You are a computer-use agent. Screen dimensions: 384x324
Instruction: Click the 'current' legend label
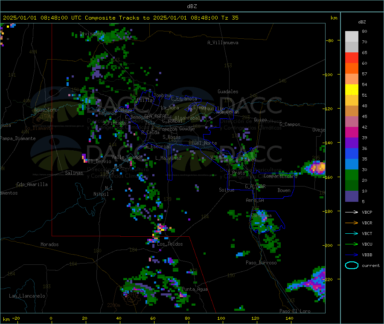pyautogui.click(x=371, y=265)
